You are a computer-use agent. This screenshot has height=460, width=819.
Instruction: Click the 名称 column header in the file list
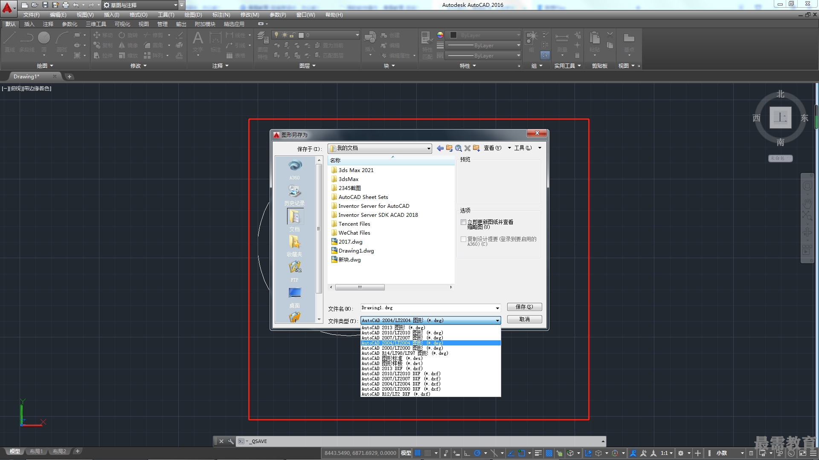point(391,160)
